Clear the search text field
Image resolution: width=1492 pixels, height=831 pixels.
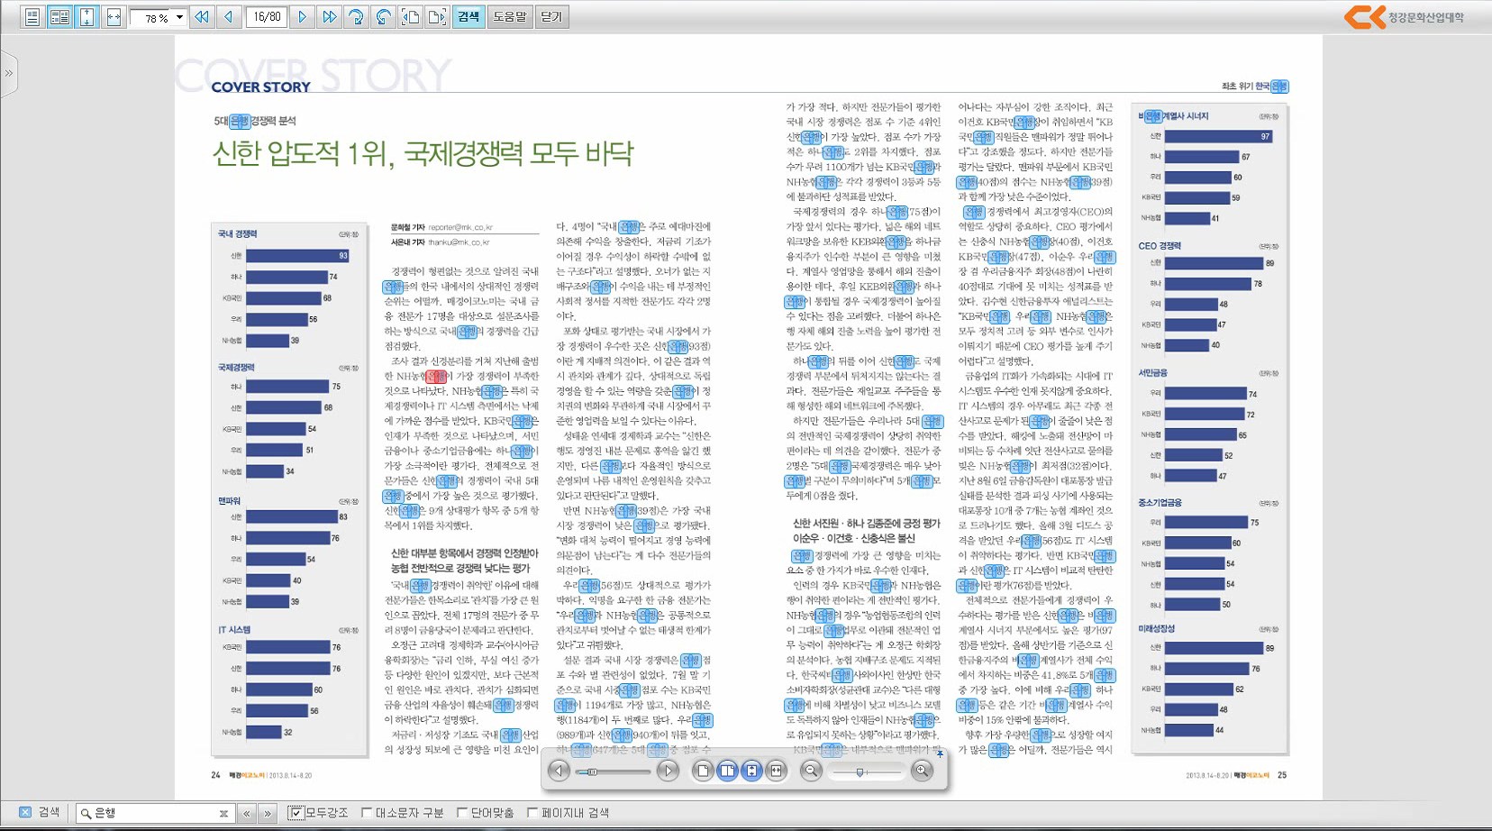[223, 813]
